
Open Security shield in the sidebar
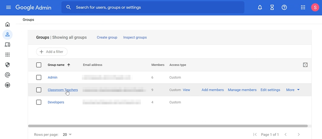coord(7,65)
